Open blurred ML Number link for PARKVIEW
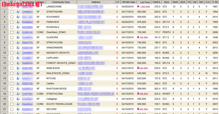 27,22
